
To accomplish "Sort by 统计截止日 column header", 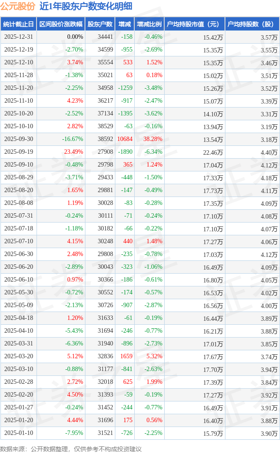I will [18, 24].
